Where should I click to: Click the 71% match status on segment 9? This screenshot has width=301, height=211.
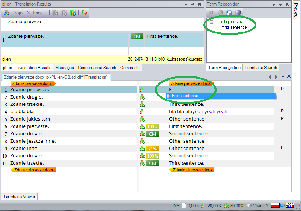[153, 149]
